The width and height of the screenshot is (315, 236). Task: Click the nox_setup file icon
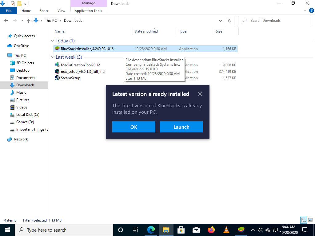coord(57,71)
